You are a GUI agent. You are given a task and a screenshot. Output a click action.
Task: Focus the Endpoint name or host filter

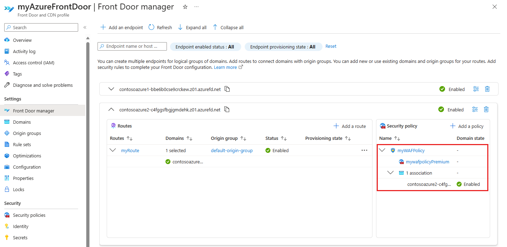pos(132,46)
